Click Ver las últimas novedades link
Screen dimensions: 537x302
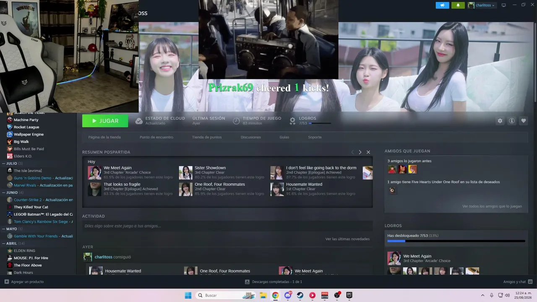[x=347, y=239]
